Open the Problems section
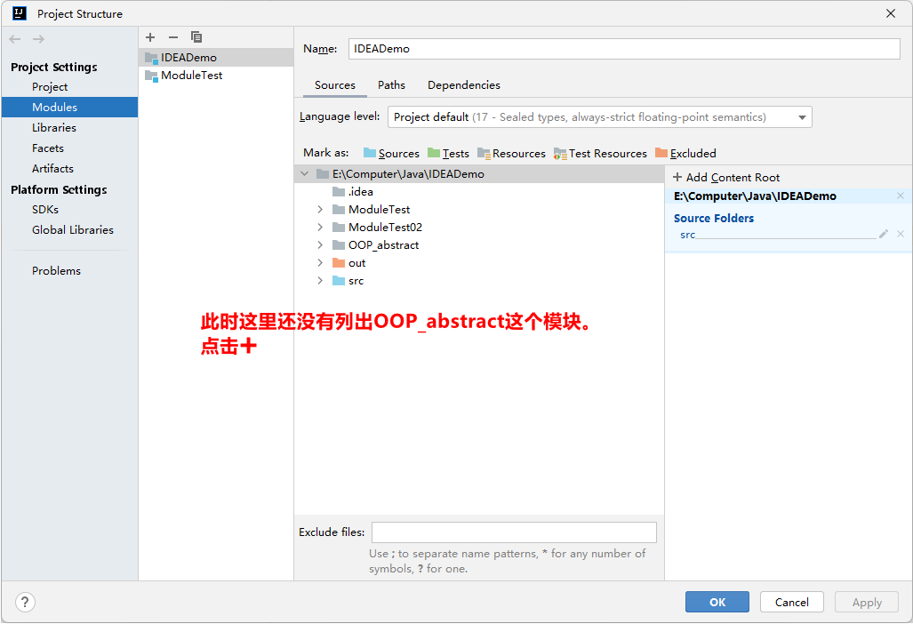Screen dimensions: 913x624 57,271
